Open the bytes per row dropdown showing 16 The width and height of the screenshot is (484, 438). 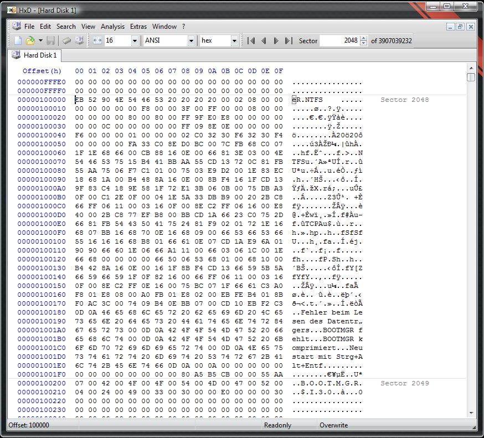pyautogui.click(x=135, y=40)
